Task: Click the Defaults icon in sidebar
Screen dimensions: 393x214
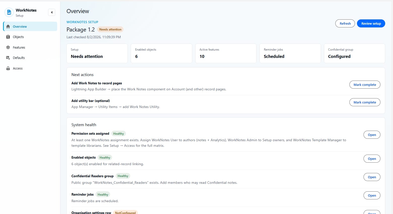Action: point(8,58)
